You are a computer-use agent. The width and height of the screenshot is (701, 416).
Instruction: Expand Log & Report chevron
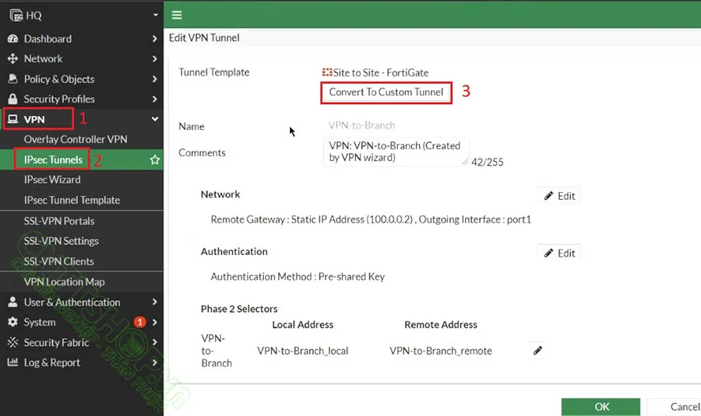[x=154, y=362]
